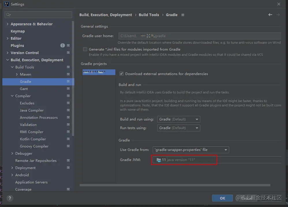
Task: Uncheck Download external annotations for dependencies
Action: (121, 74)
